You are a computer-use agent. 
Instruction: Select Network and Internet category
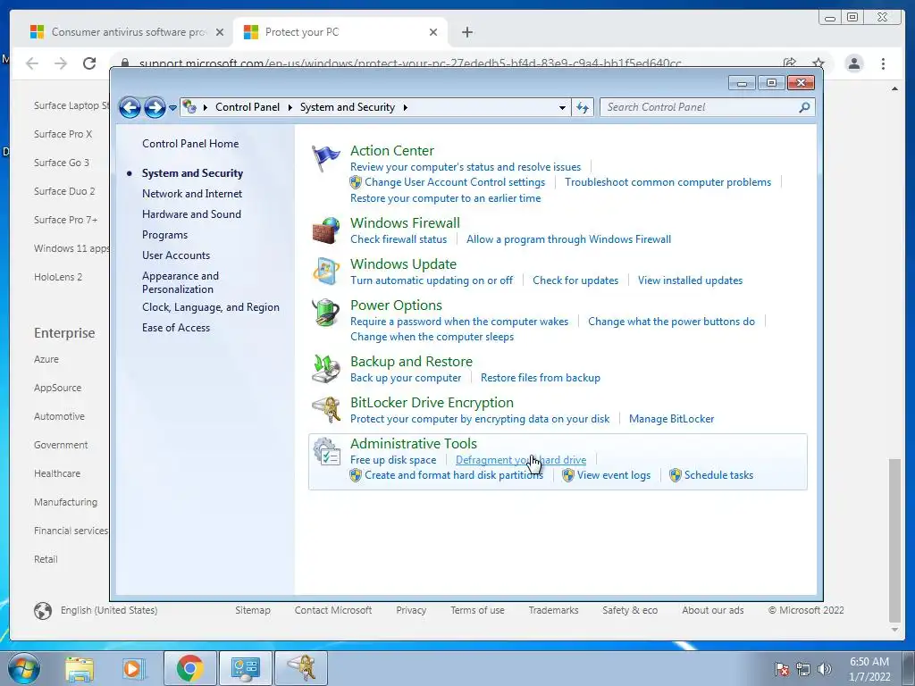(192, 194)
